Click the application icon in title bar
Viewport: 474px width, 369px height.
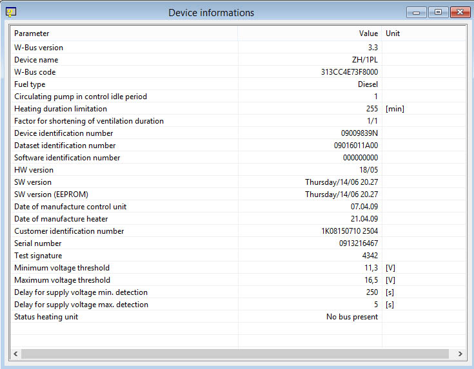(10, 12)
